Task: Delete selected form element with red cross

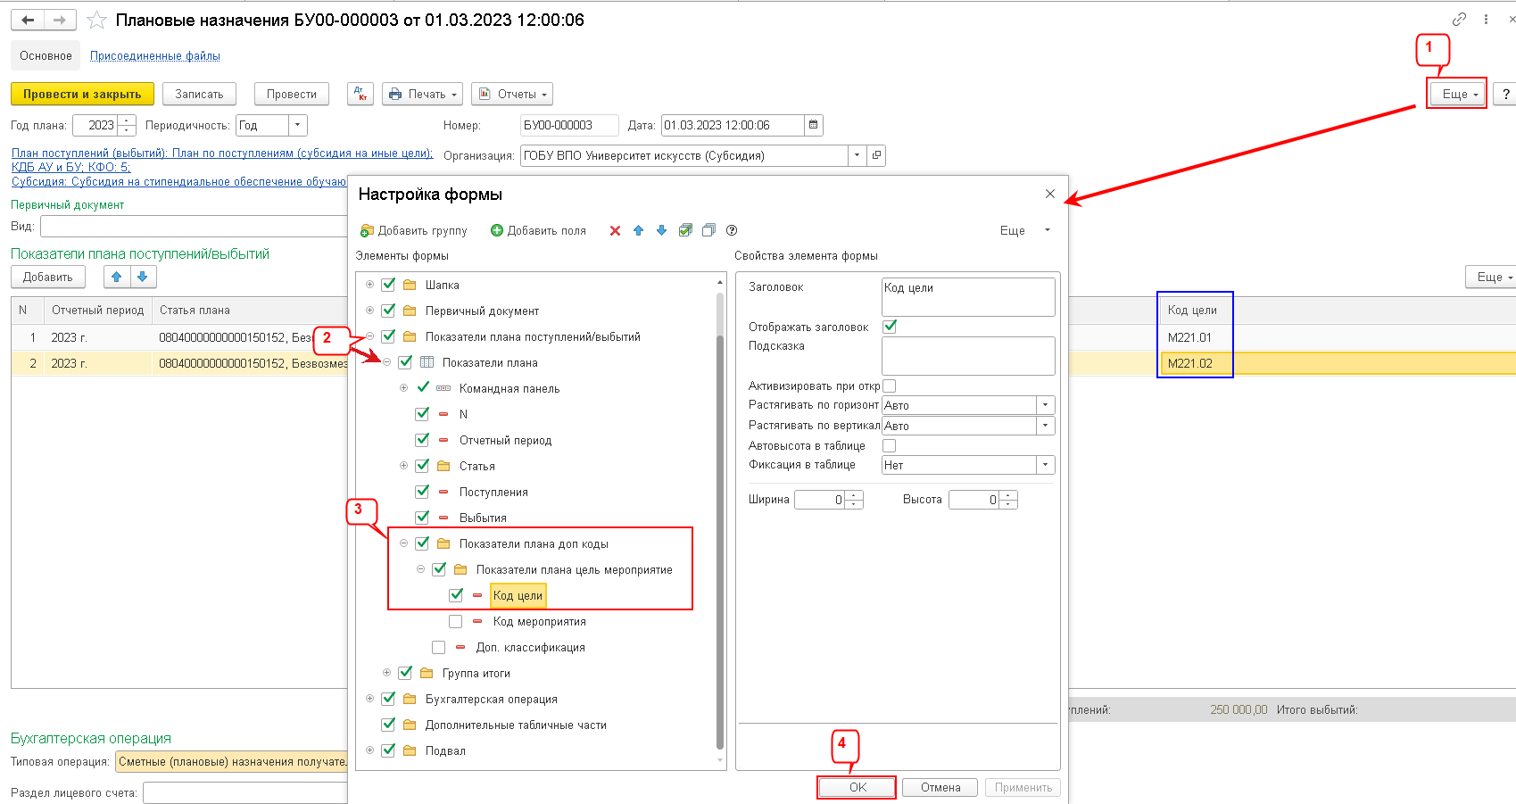Action: pyautogui.click(x=615, y=230)
